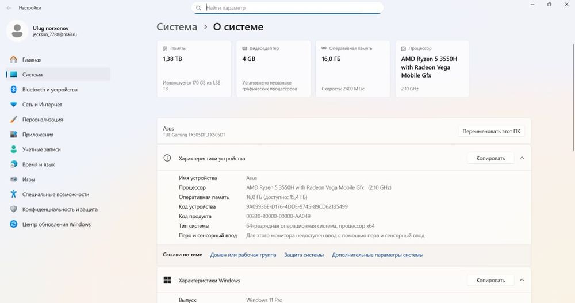Click the Windows logo beside Характеристики Windows
575x303 pixels.
(167, 280)
